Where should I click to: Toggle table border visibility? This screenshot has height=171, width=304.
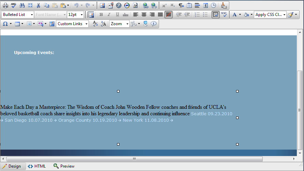[x=215, y=15]
